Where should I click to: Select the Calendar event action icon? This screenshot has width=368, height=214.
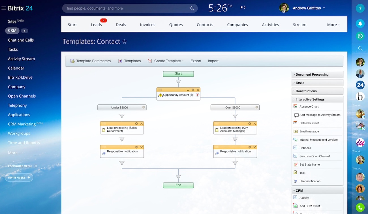pyautogui.click(x=296, y=123)
